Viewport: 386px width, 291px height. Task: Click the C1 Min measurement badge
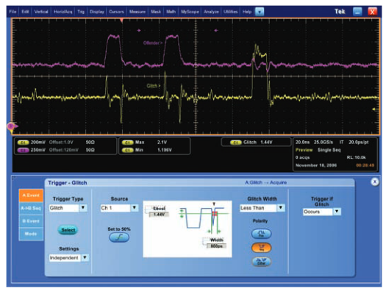(128, 150)
